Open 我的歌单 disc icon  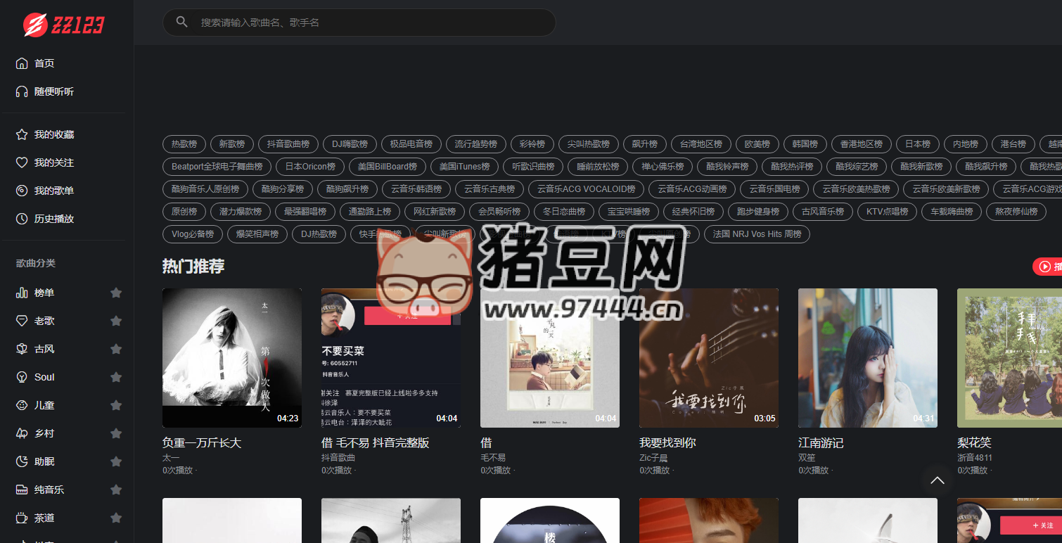22,191
